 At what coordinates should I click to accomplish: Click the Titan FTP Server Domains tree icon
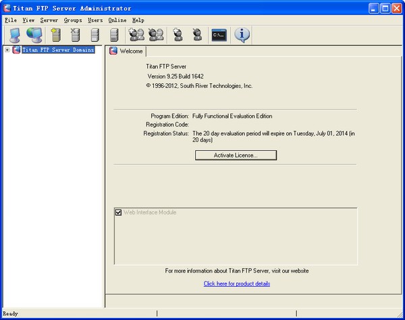click(x=16, y=49)
